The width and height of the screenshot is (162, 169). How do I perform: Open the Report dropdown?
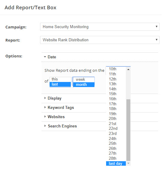(100, 40)
